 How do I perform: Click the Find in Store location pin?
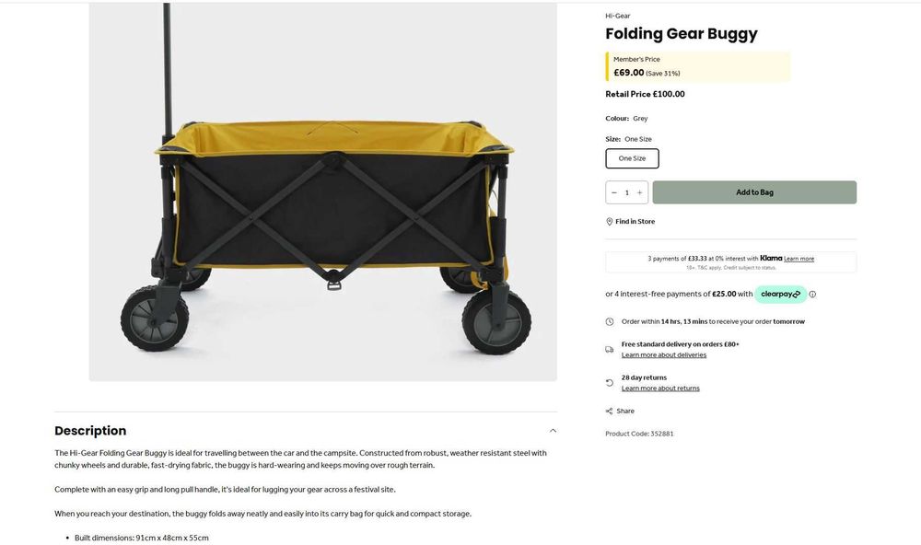coord(610,222)
